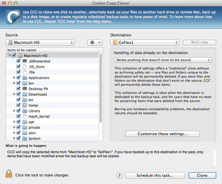Click the sbin folder icon
The width and height of the screenshot is (222, 184).
[24, 133]
